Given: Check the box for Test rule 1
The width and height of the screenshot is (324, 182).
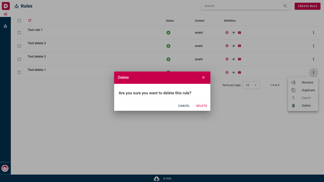Looking at the screenshot, I should tap(19, 33).
